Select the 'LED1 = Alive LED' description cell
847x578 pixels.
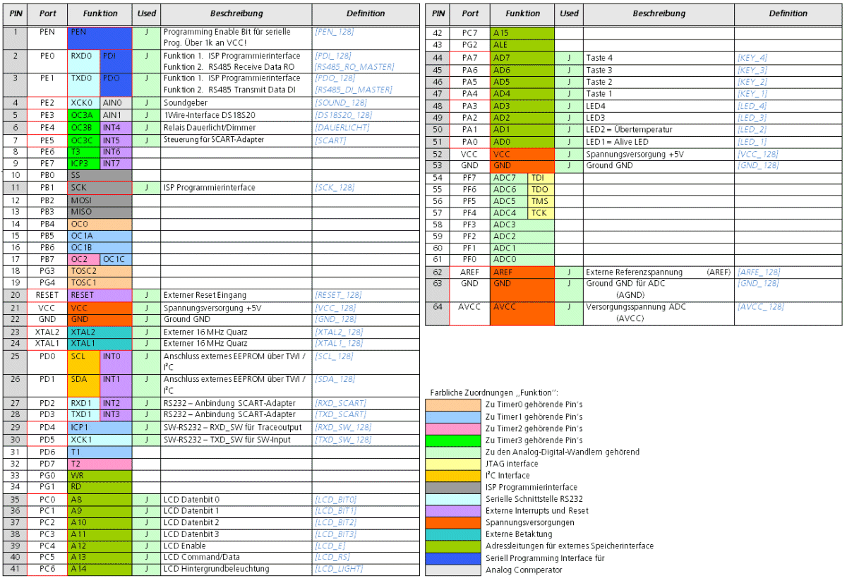click(659, 142)
